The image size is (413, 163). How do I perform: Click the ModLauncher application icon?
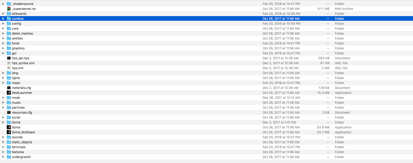(x=9, y=93)
